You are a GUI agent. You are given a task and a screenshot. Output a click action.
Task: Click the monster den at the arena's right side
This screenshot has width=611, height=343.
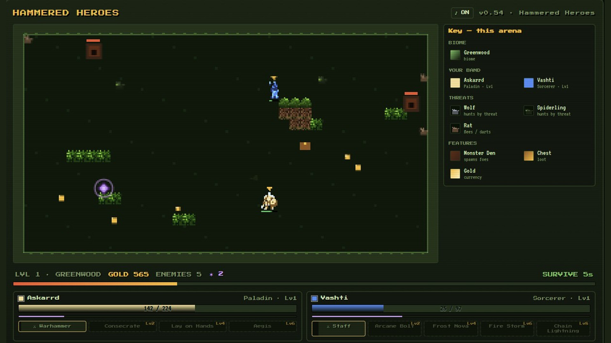411,104
